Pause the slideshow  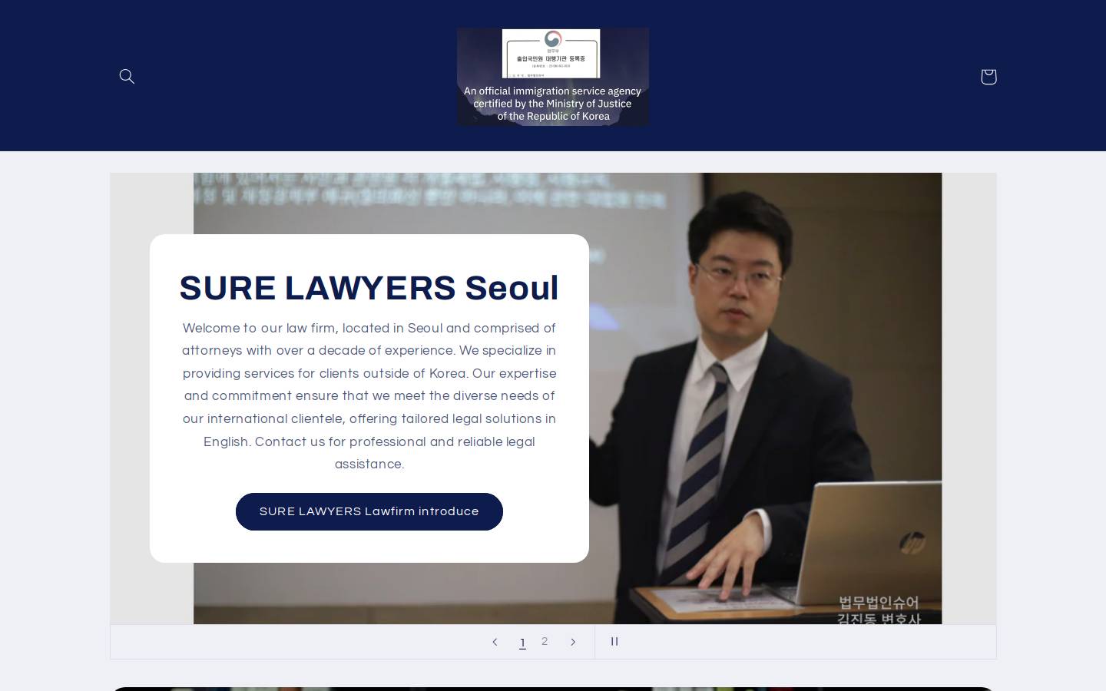point(614,642)
